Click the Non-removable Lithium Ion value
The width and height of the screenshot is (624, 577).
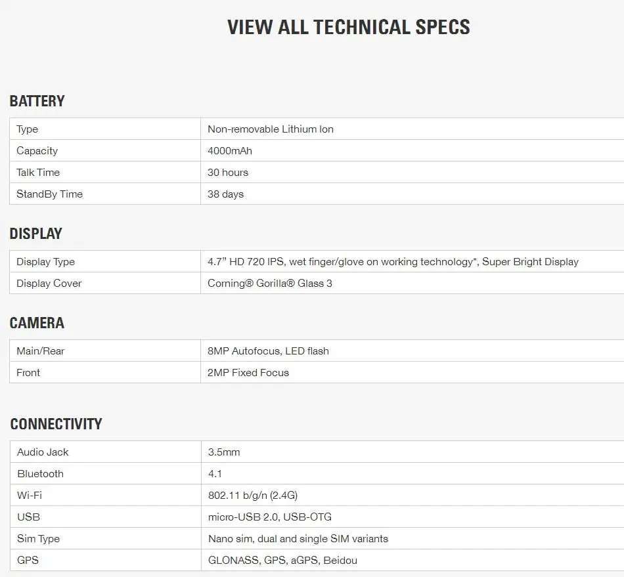click(x=271, y=129)
